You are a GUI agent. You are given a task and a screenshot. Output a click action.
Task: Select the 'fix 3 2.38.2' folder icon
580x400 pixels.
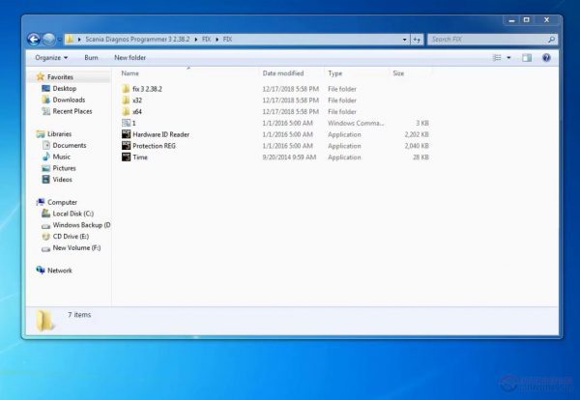pos(126,89)
